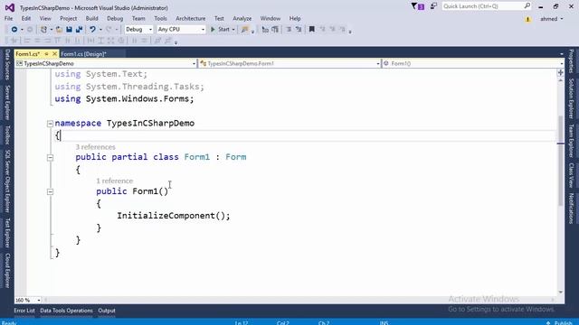Click the New Project toolbar icon
579x325 pixels.
coord(44,30)
